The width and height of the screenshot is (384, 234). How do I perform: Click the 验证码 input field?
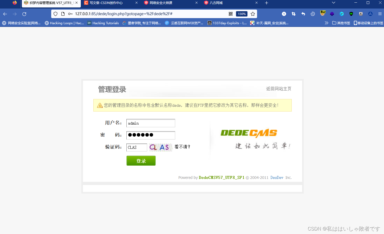pyautogui.click(x=137, y=147)
